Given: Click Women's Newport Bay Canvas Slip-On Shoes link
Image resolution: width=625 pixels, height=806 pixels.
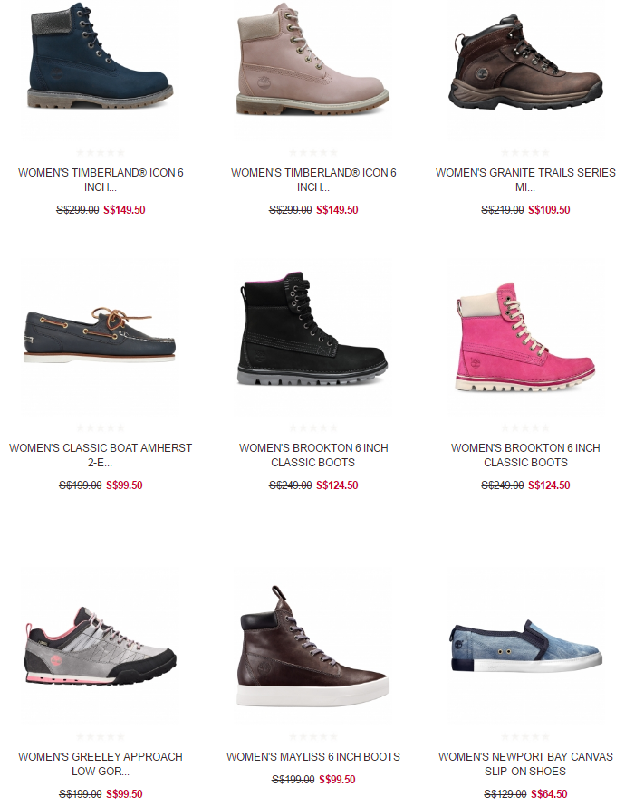Looking at the screenshot, I should click(525, 763).
